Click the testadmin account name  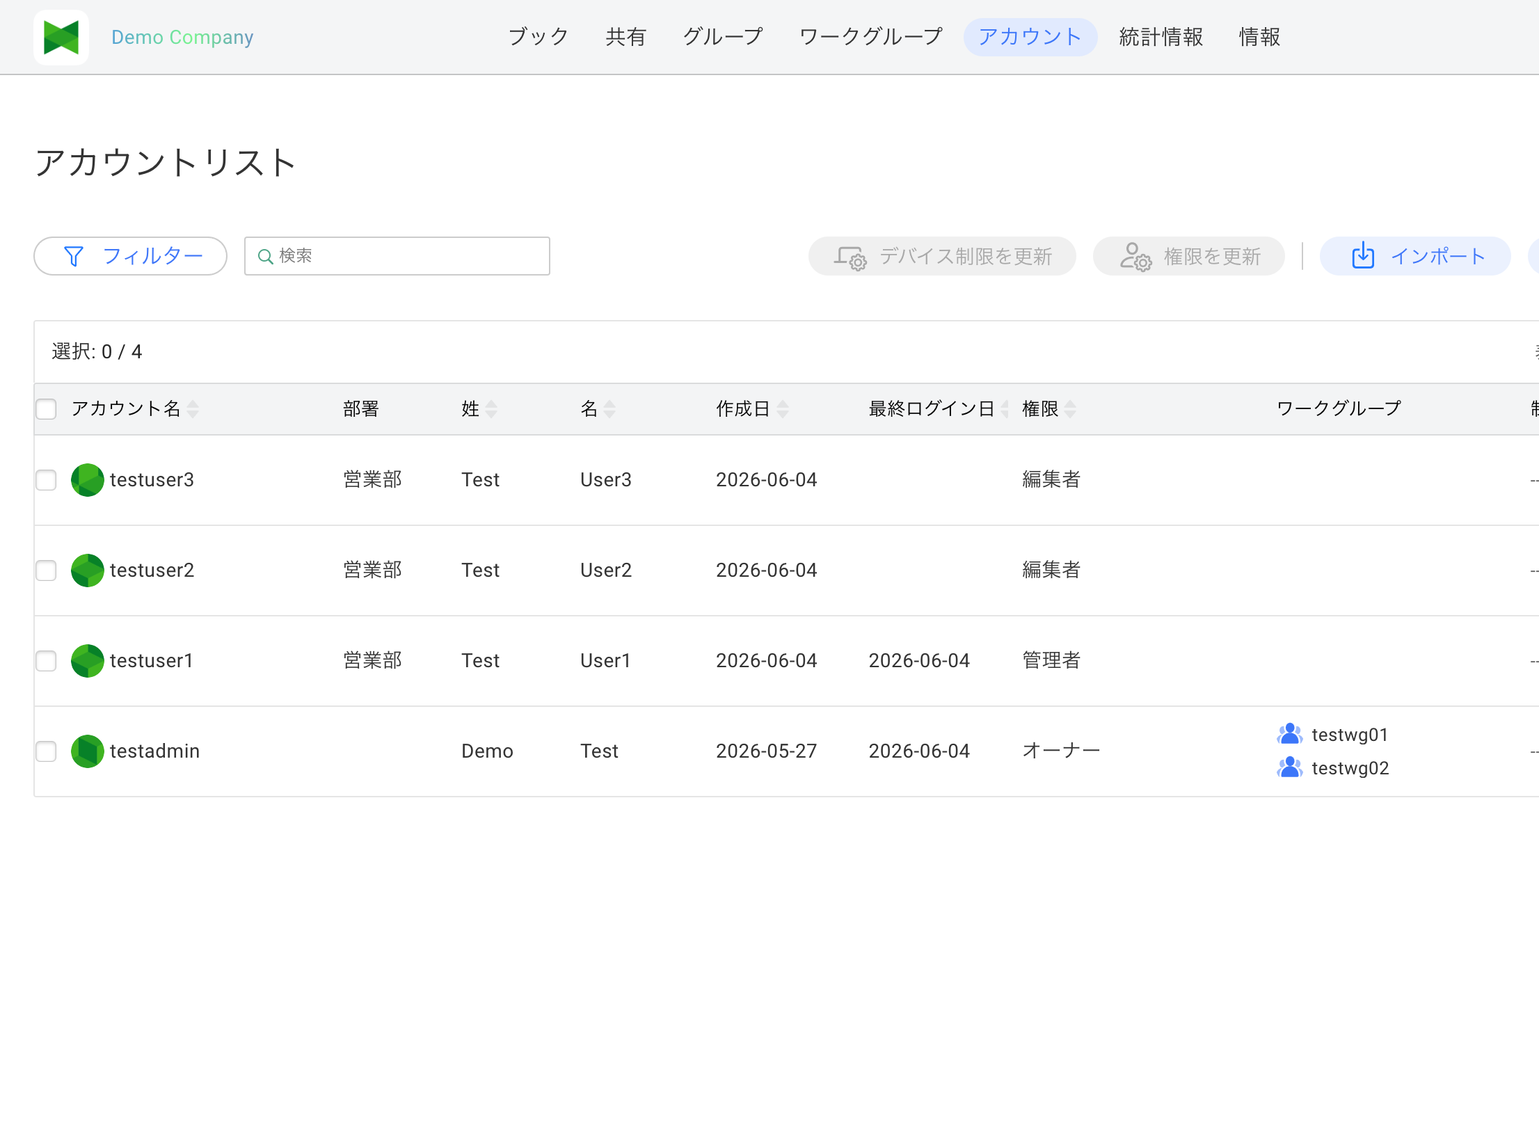(154, 751)
